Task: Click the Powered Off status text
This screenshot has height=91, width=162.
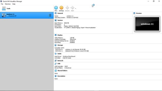Action: point(12,16)
